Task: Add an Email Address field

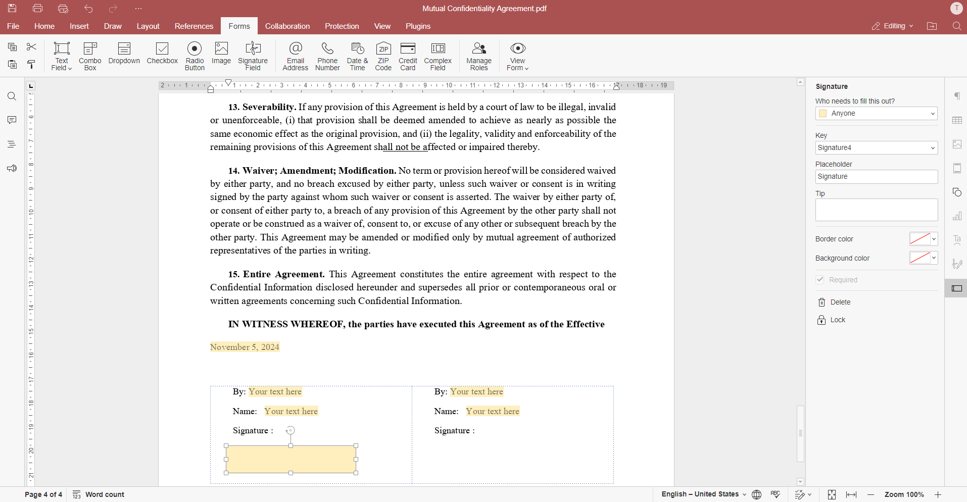Action: (296, 56)
